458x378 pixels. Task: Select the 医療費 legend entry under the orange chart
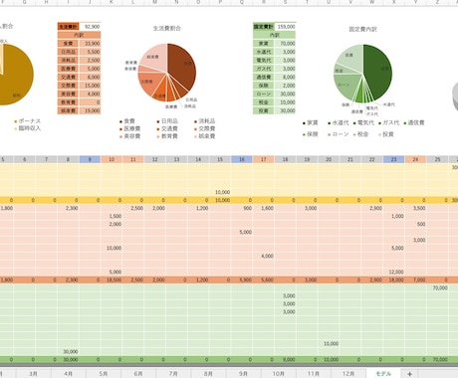click(x=130, y=128)
